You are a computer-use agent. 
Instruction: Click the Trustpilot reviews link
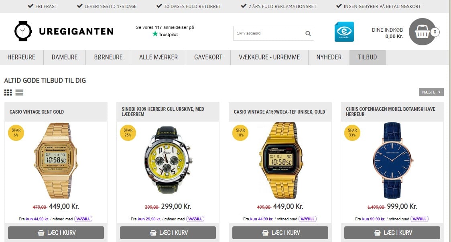(x=165, y=31)
